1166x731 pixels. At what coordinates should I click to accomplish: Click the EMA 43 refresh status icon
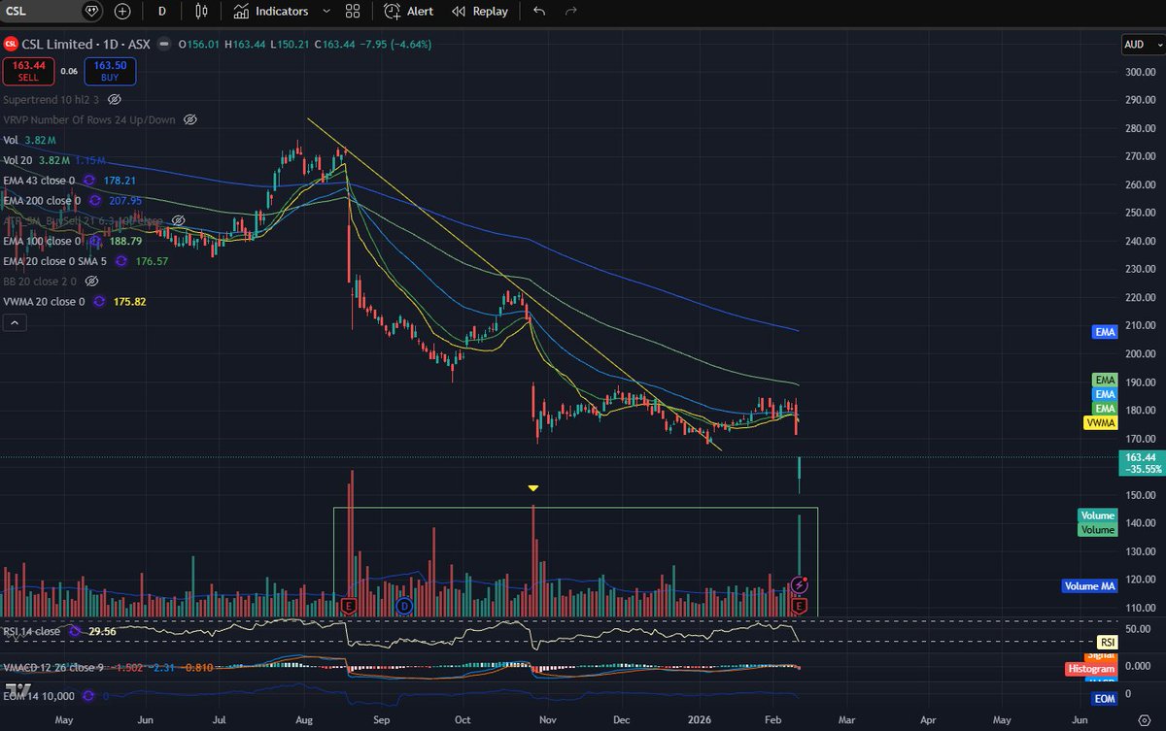click(x=88, y=181)
